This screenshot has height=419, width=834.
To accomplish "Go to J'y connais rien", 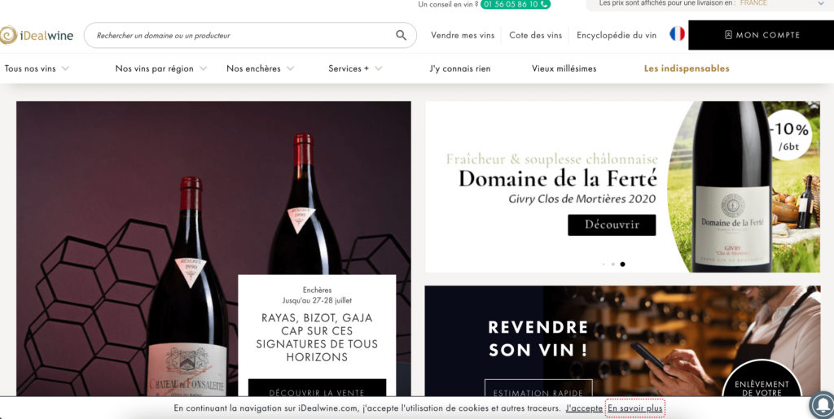I will pyautogui.click(x=460, y=68).
